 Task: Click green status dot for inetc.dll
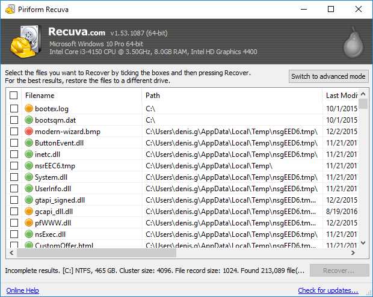tap(29, 154)
